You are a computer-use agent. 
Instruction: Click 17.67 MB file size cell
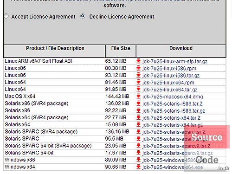point(116,153)
